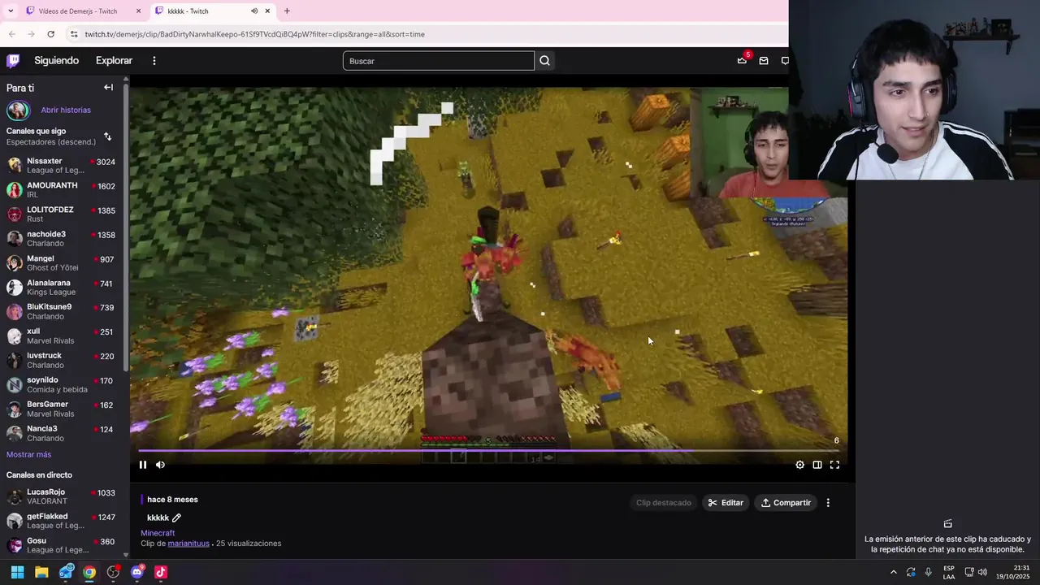Click the Compartir button

(x=786, y=503)
